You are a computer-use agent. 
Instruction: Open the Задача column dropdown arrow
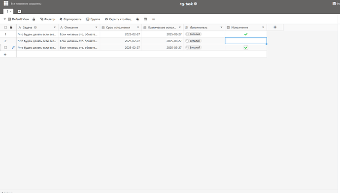tap(55, 27)
